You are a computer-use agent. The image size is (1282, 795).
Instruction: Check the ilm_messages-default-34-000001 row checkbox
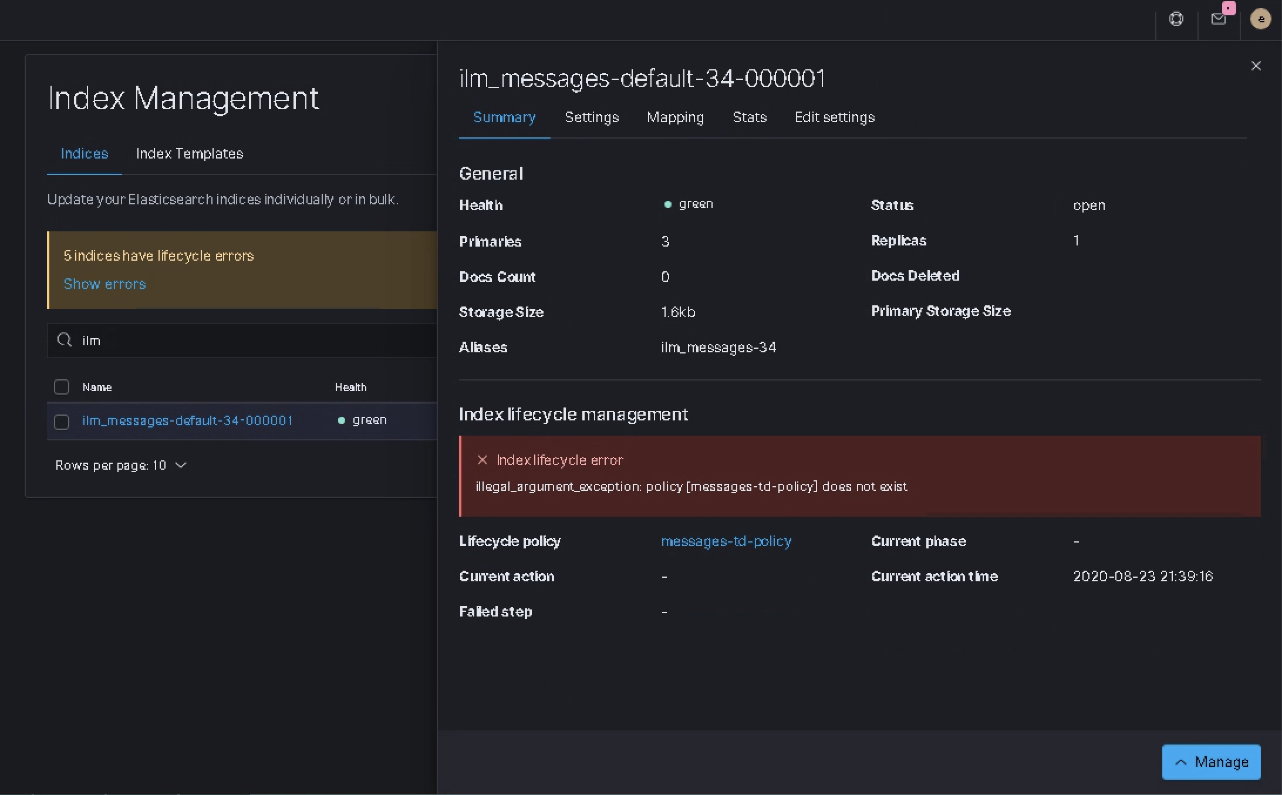tap(61, 421)
